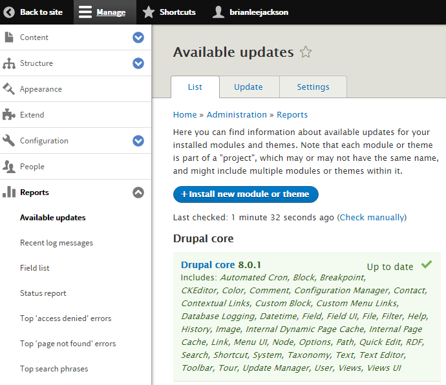Image resolution: width=446 pixels, height=385 pixels.
Task: Click Install new module or theme button
Action: pyautogui.click(x=246, y=194)
